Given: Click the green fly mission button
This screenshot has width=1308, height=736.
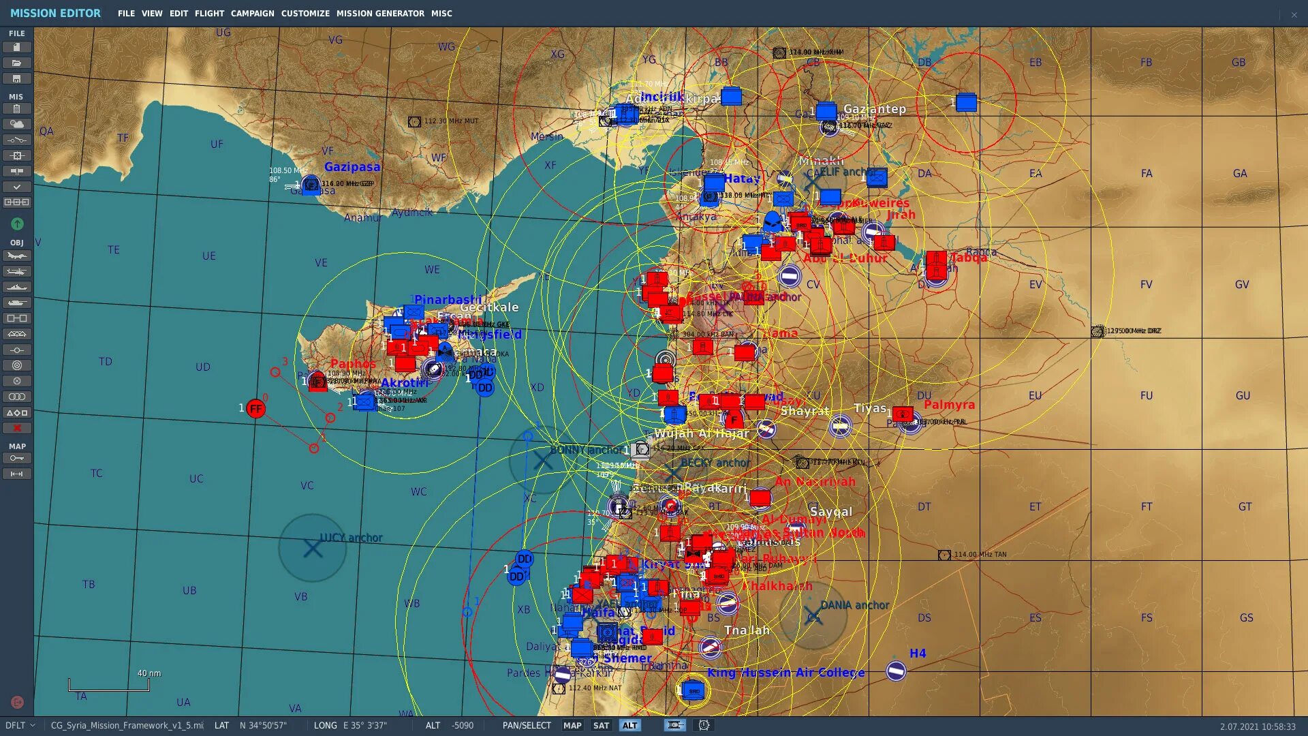Looking at the screenshot, I should coord(17,224).
